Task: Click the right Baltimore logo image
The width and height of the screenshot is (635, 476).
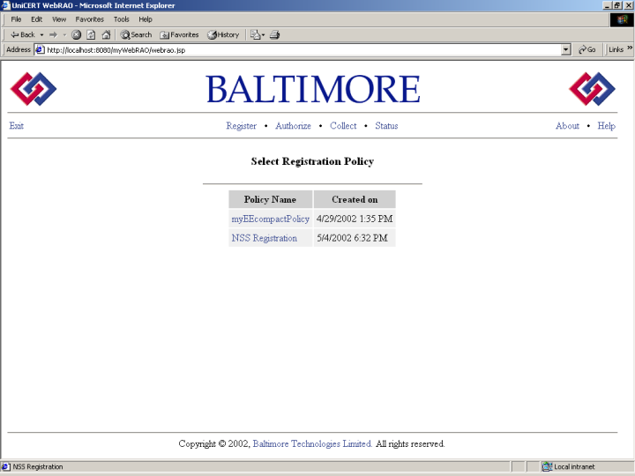Action: pyautogui.click(x=592, y=89)
